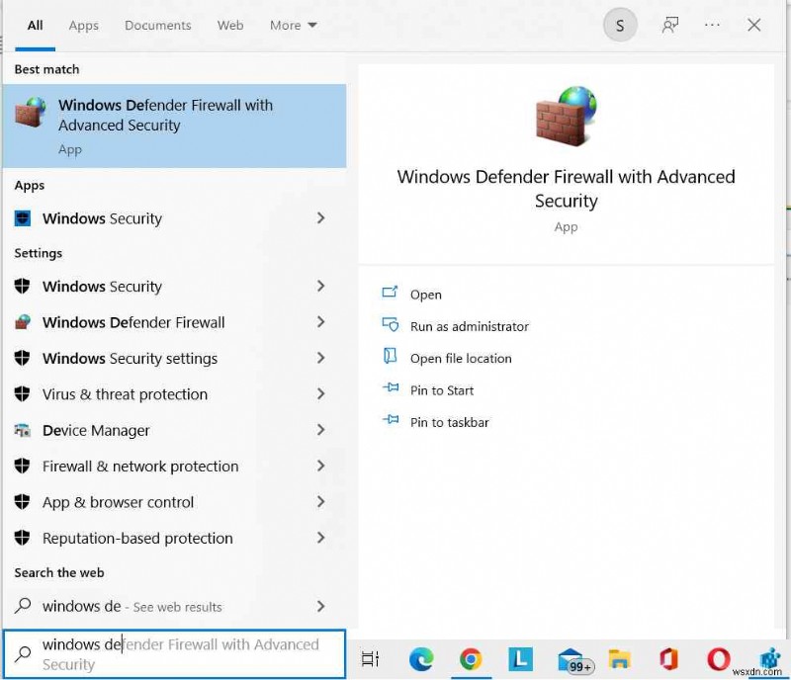Expand arrow for Windows Security app
This screenshot has width=791, height=680.
(320, 217)
